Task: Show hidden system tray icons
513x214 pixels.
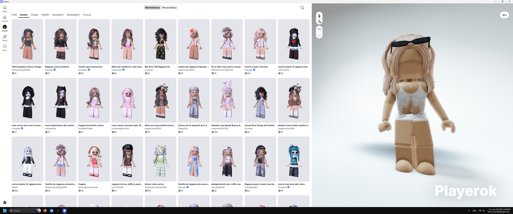Action: coord(469,211)
